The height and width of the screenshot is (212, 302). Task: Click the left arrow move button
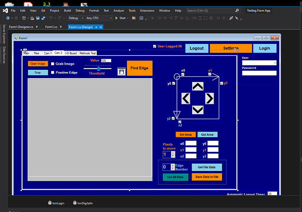coord(186,99)
